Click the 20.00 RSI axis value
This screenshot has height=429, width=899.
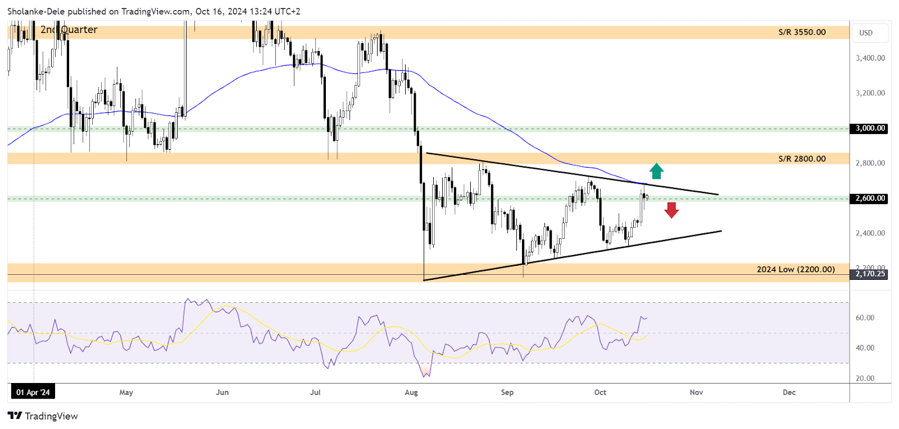[x=865, y=379]
